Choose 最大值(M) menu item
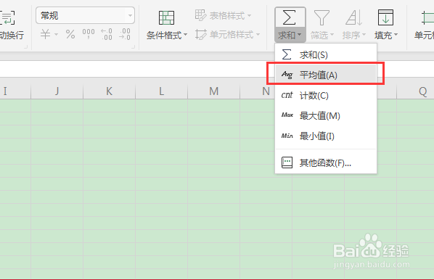The width and height of the screenshot is (434, 280). coord(326,115)
